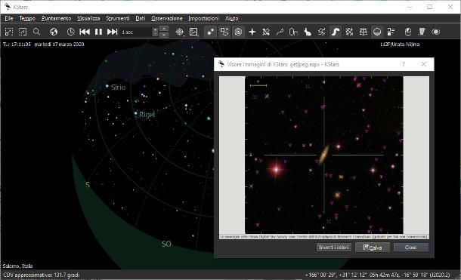Click the time step unit up arrow
Image resolution: width=461 pixels, height=280 pixels.
click(164, 29)
